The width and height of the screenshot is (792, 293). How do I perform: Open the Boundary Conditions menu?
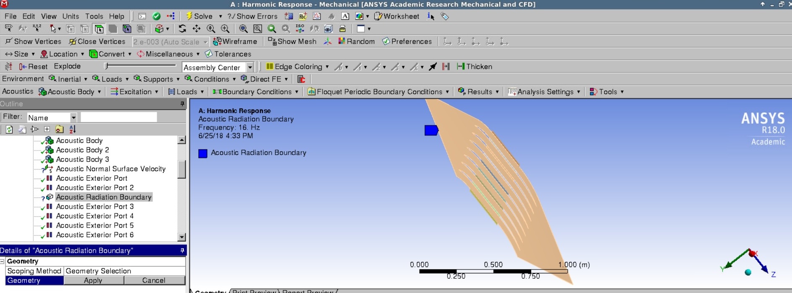[256, 92]
